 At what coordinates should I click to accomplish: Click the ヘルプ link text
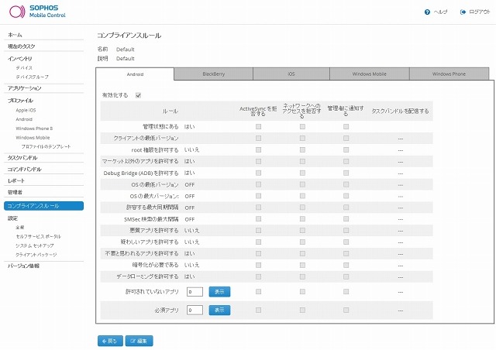(440, 12)
